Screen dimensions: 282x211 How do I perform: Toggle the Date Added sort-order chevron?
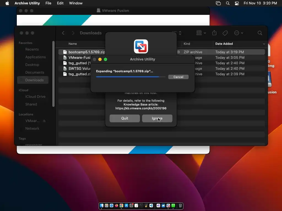[264, 44]
